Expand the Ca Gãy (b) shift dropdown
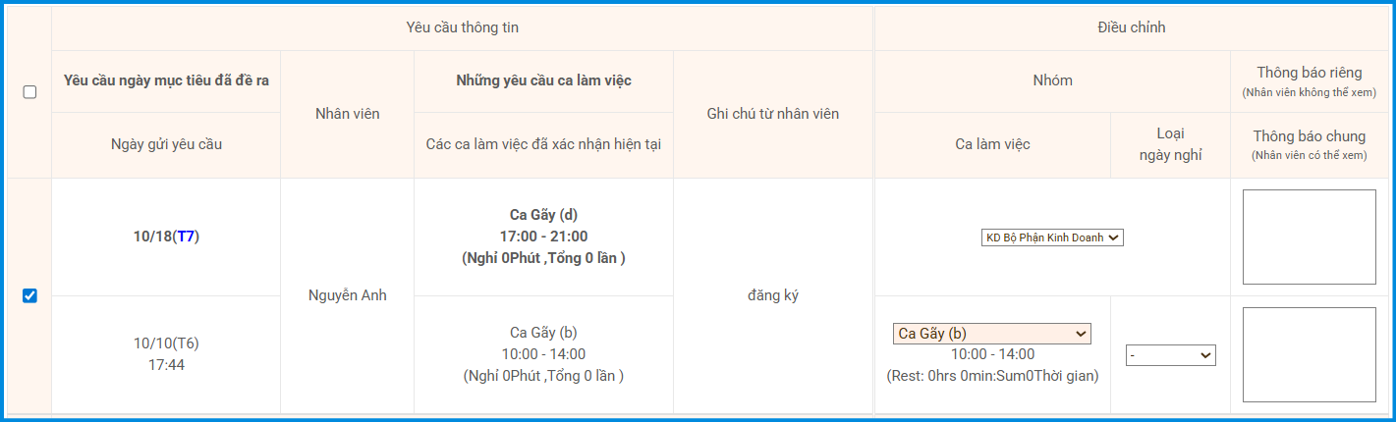 992,334
